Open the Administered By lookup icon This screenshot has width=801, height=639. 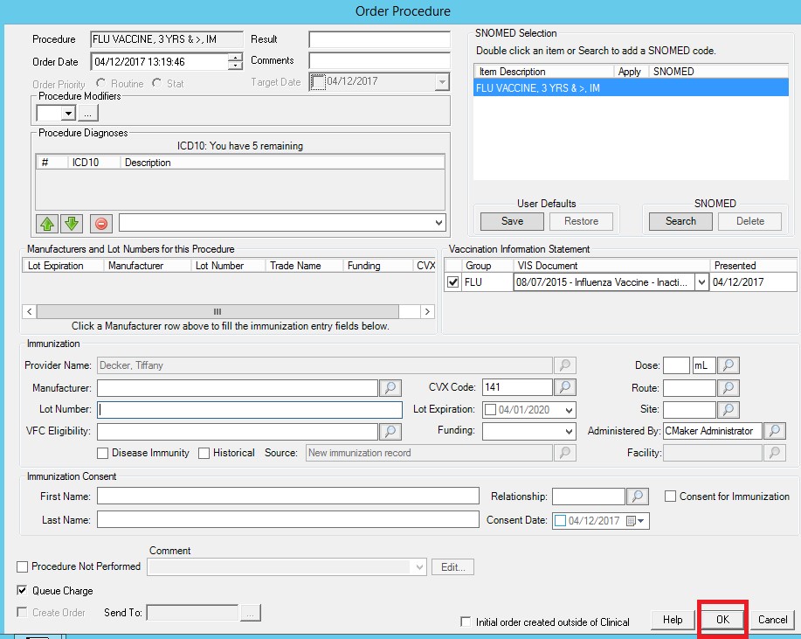(x=774, y=431)
